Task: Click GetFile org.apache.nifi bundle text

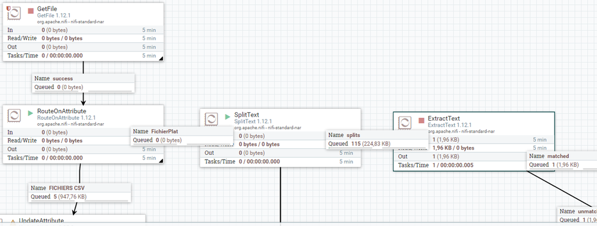Action: tap(71, 22)
